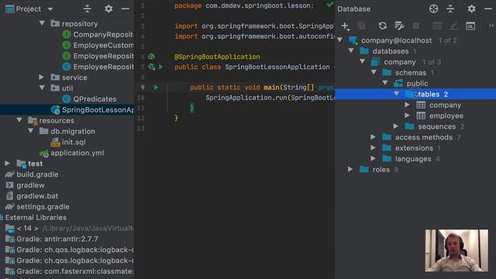Collapse db.migration folder
Viewport: 496px width, 279px height.
31,131
